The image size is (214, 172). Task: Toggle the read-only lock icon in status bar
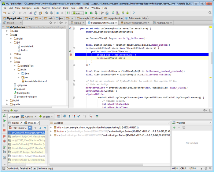(202, 168)
